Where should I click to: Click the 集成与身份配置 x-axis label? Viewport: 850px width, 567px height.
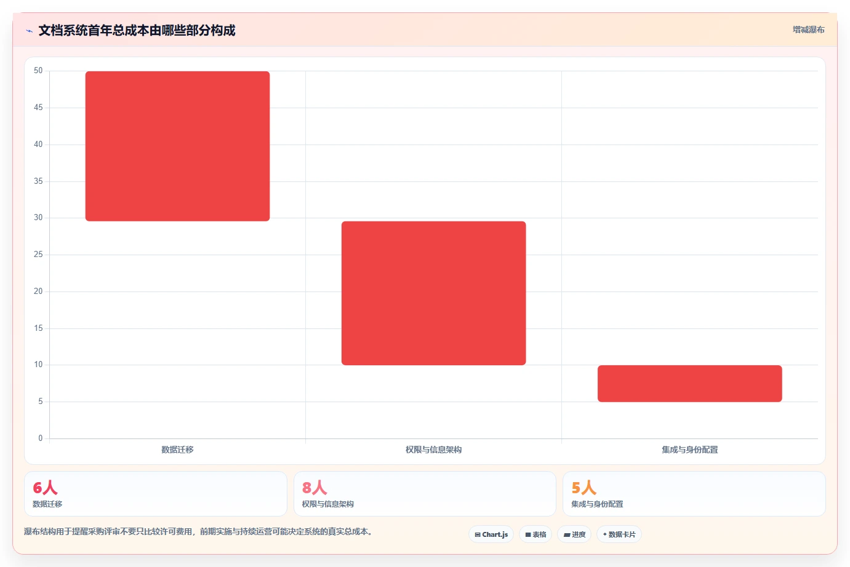pyautogui.click(x=689, y=450)
